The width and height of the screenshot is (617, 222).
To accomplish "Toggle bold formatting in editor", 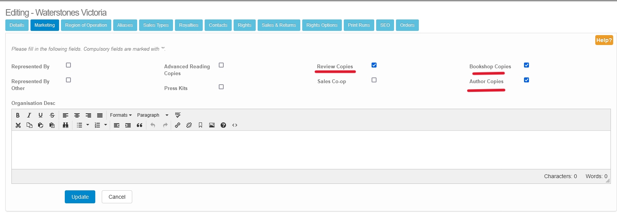I will click(x=18, y=115).
